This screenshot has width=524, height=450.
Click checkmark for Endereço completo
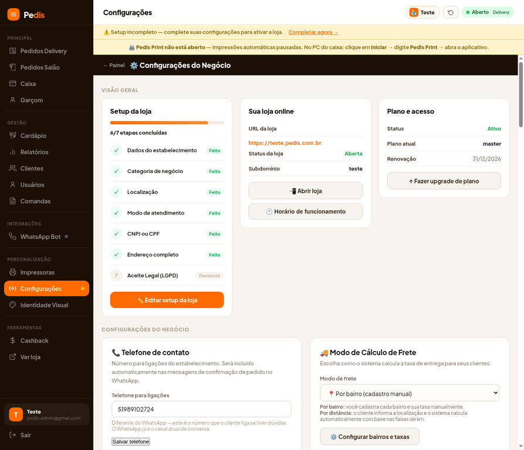click(x=116, y=254)
